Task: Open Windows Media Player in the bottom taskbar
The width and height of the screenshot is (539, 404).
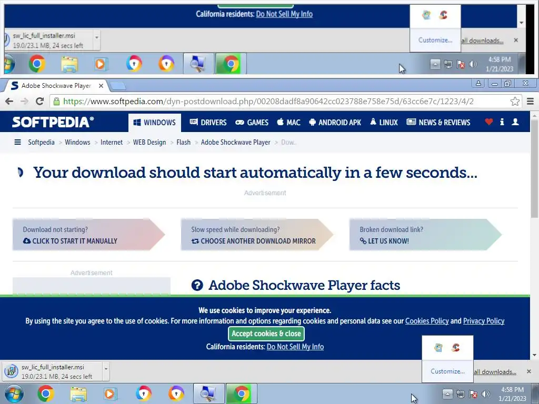Action: pos(110,393)
